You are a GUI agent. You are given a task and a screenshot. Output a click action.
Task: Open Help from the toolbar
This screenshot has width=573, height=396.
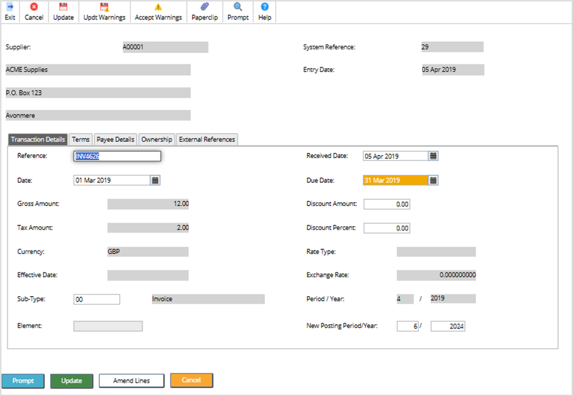click(x=264, y=7)
